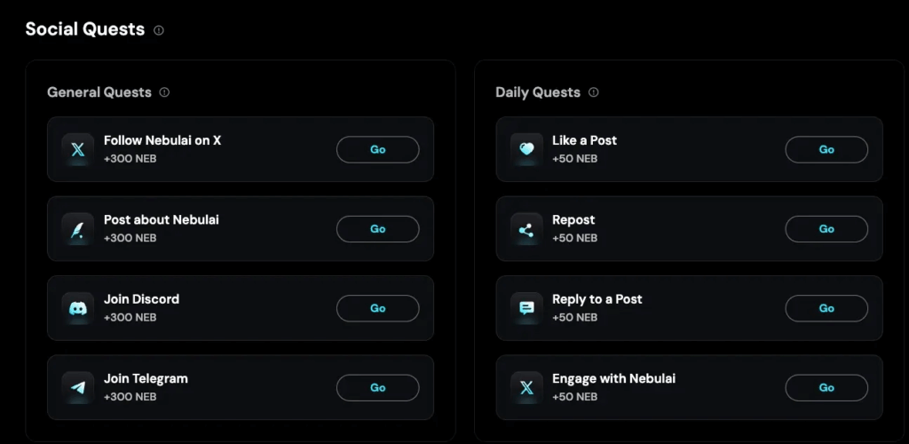909x444 pixels.
Task: Click the X icon beside Engage with Nebulai
Action: (526, 388)
